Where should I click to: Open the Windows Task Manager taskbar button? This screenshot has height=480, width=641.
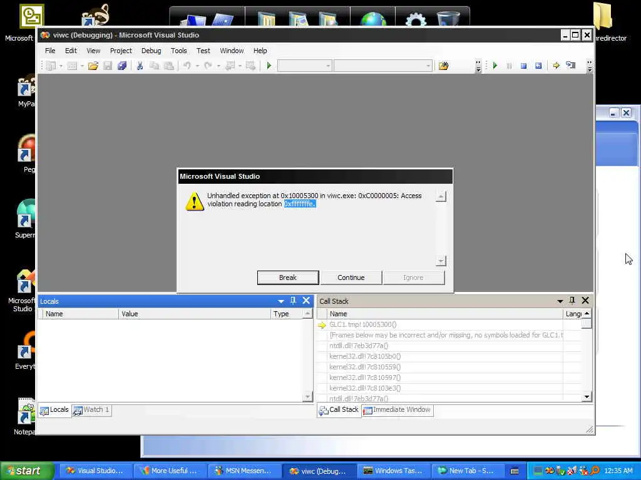(394, 471)
